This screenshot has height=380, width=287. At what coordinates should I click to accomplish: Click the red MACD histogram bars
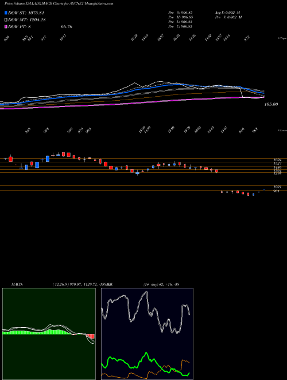coord(91,336)
